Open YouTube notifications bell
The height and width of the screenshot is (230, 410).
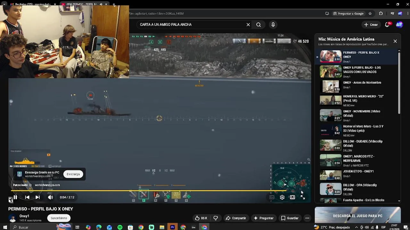pos(387,25)
